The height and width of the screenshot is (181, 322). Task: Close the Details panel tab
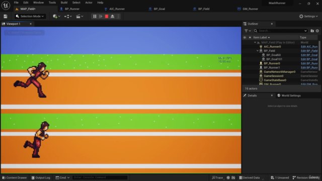272,96
